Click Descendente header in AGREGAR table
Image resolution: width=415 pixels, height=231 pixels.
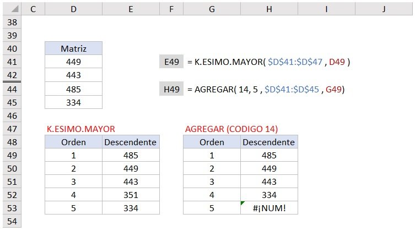(x=269, y=142)
